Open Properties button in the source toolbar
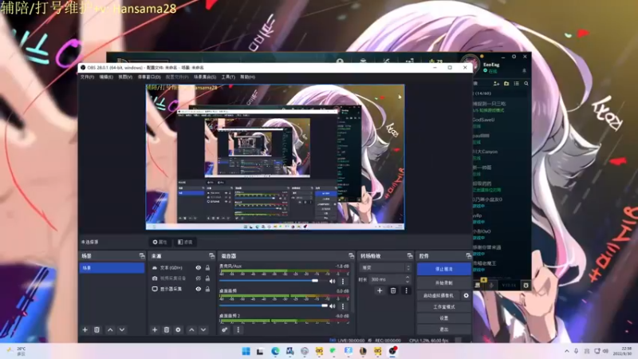The image size is (638, 359). pyautogui.click(x=160, y=243)
